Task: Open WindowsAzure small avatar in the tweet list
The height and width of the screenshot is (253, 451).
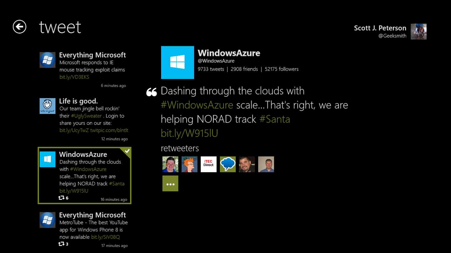Action: click(48, 159)
